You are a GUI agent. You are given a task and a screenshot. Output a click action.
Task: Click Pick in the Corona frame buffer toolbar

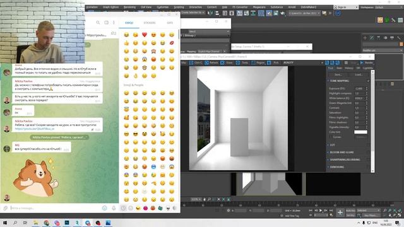point(273,62)
